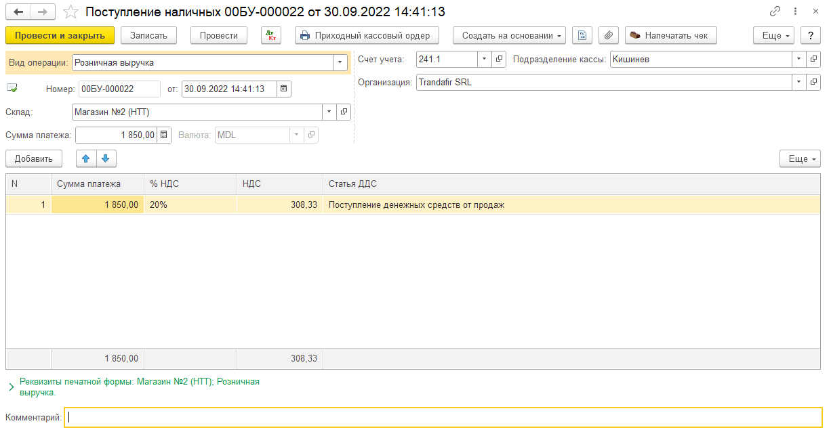Image resolution: width=831 pixels, height=434 pixels.
Task: Expand Реквизиты печатной формы section
Action: pyautogui.click(x=11, y=387)
